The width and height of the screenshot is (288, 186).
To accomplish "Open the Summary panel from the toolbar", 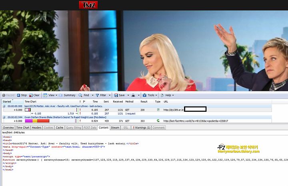I will (67, 95).
